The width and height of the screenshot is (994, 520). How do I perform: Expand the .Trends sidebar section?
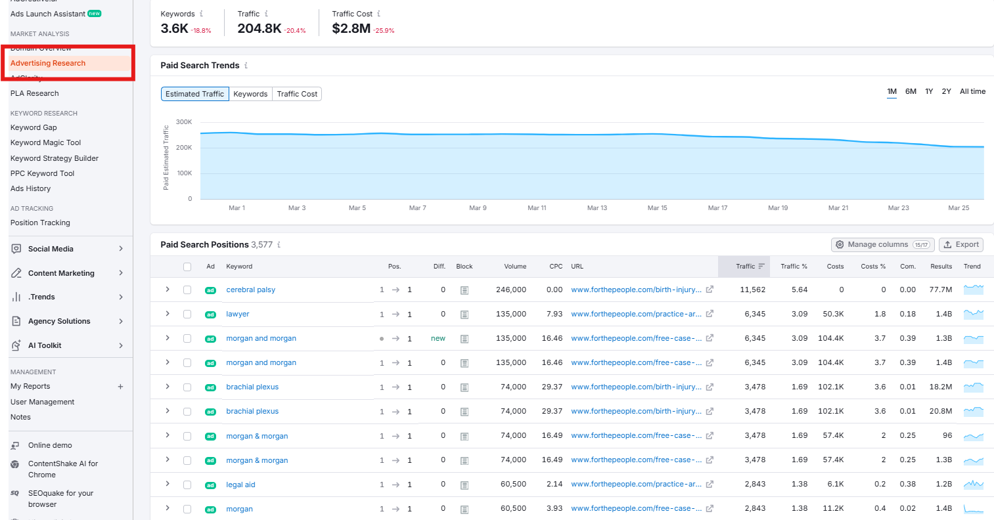pos(121,297)
